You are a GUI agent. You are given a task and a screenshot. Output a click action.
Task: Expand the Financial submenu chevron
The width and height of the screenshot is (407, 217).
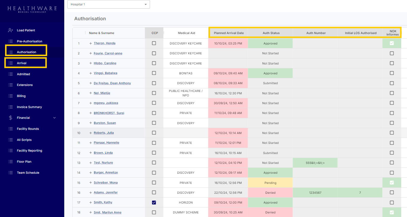54,118
